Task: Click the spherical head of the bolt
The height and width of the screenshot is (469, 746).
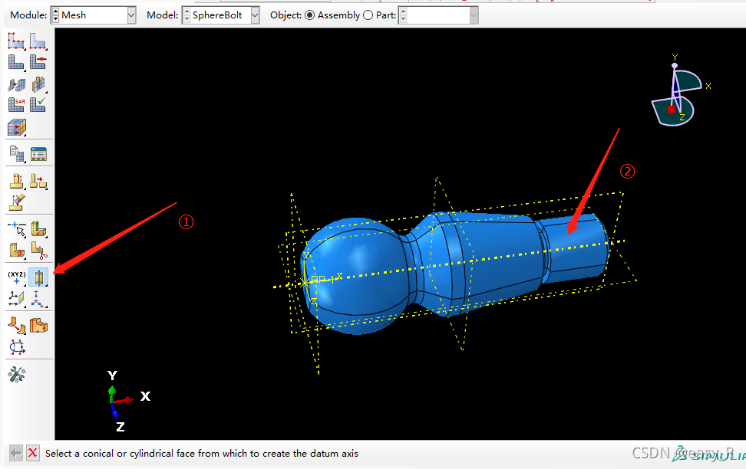Action: (x=355, y=276)
